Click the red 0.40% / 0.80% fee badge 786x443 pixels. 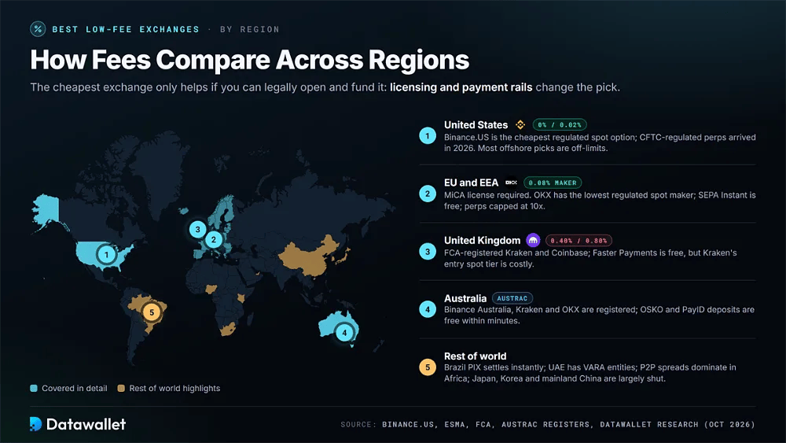click(578, 240)
